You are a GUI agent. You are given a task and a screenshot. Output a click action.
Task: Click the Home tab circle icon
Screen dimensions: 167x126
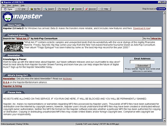(x=5, y=9)
